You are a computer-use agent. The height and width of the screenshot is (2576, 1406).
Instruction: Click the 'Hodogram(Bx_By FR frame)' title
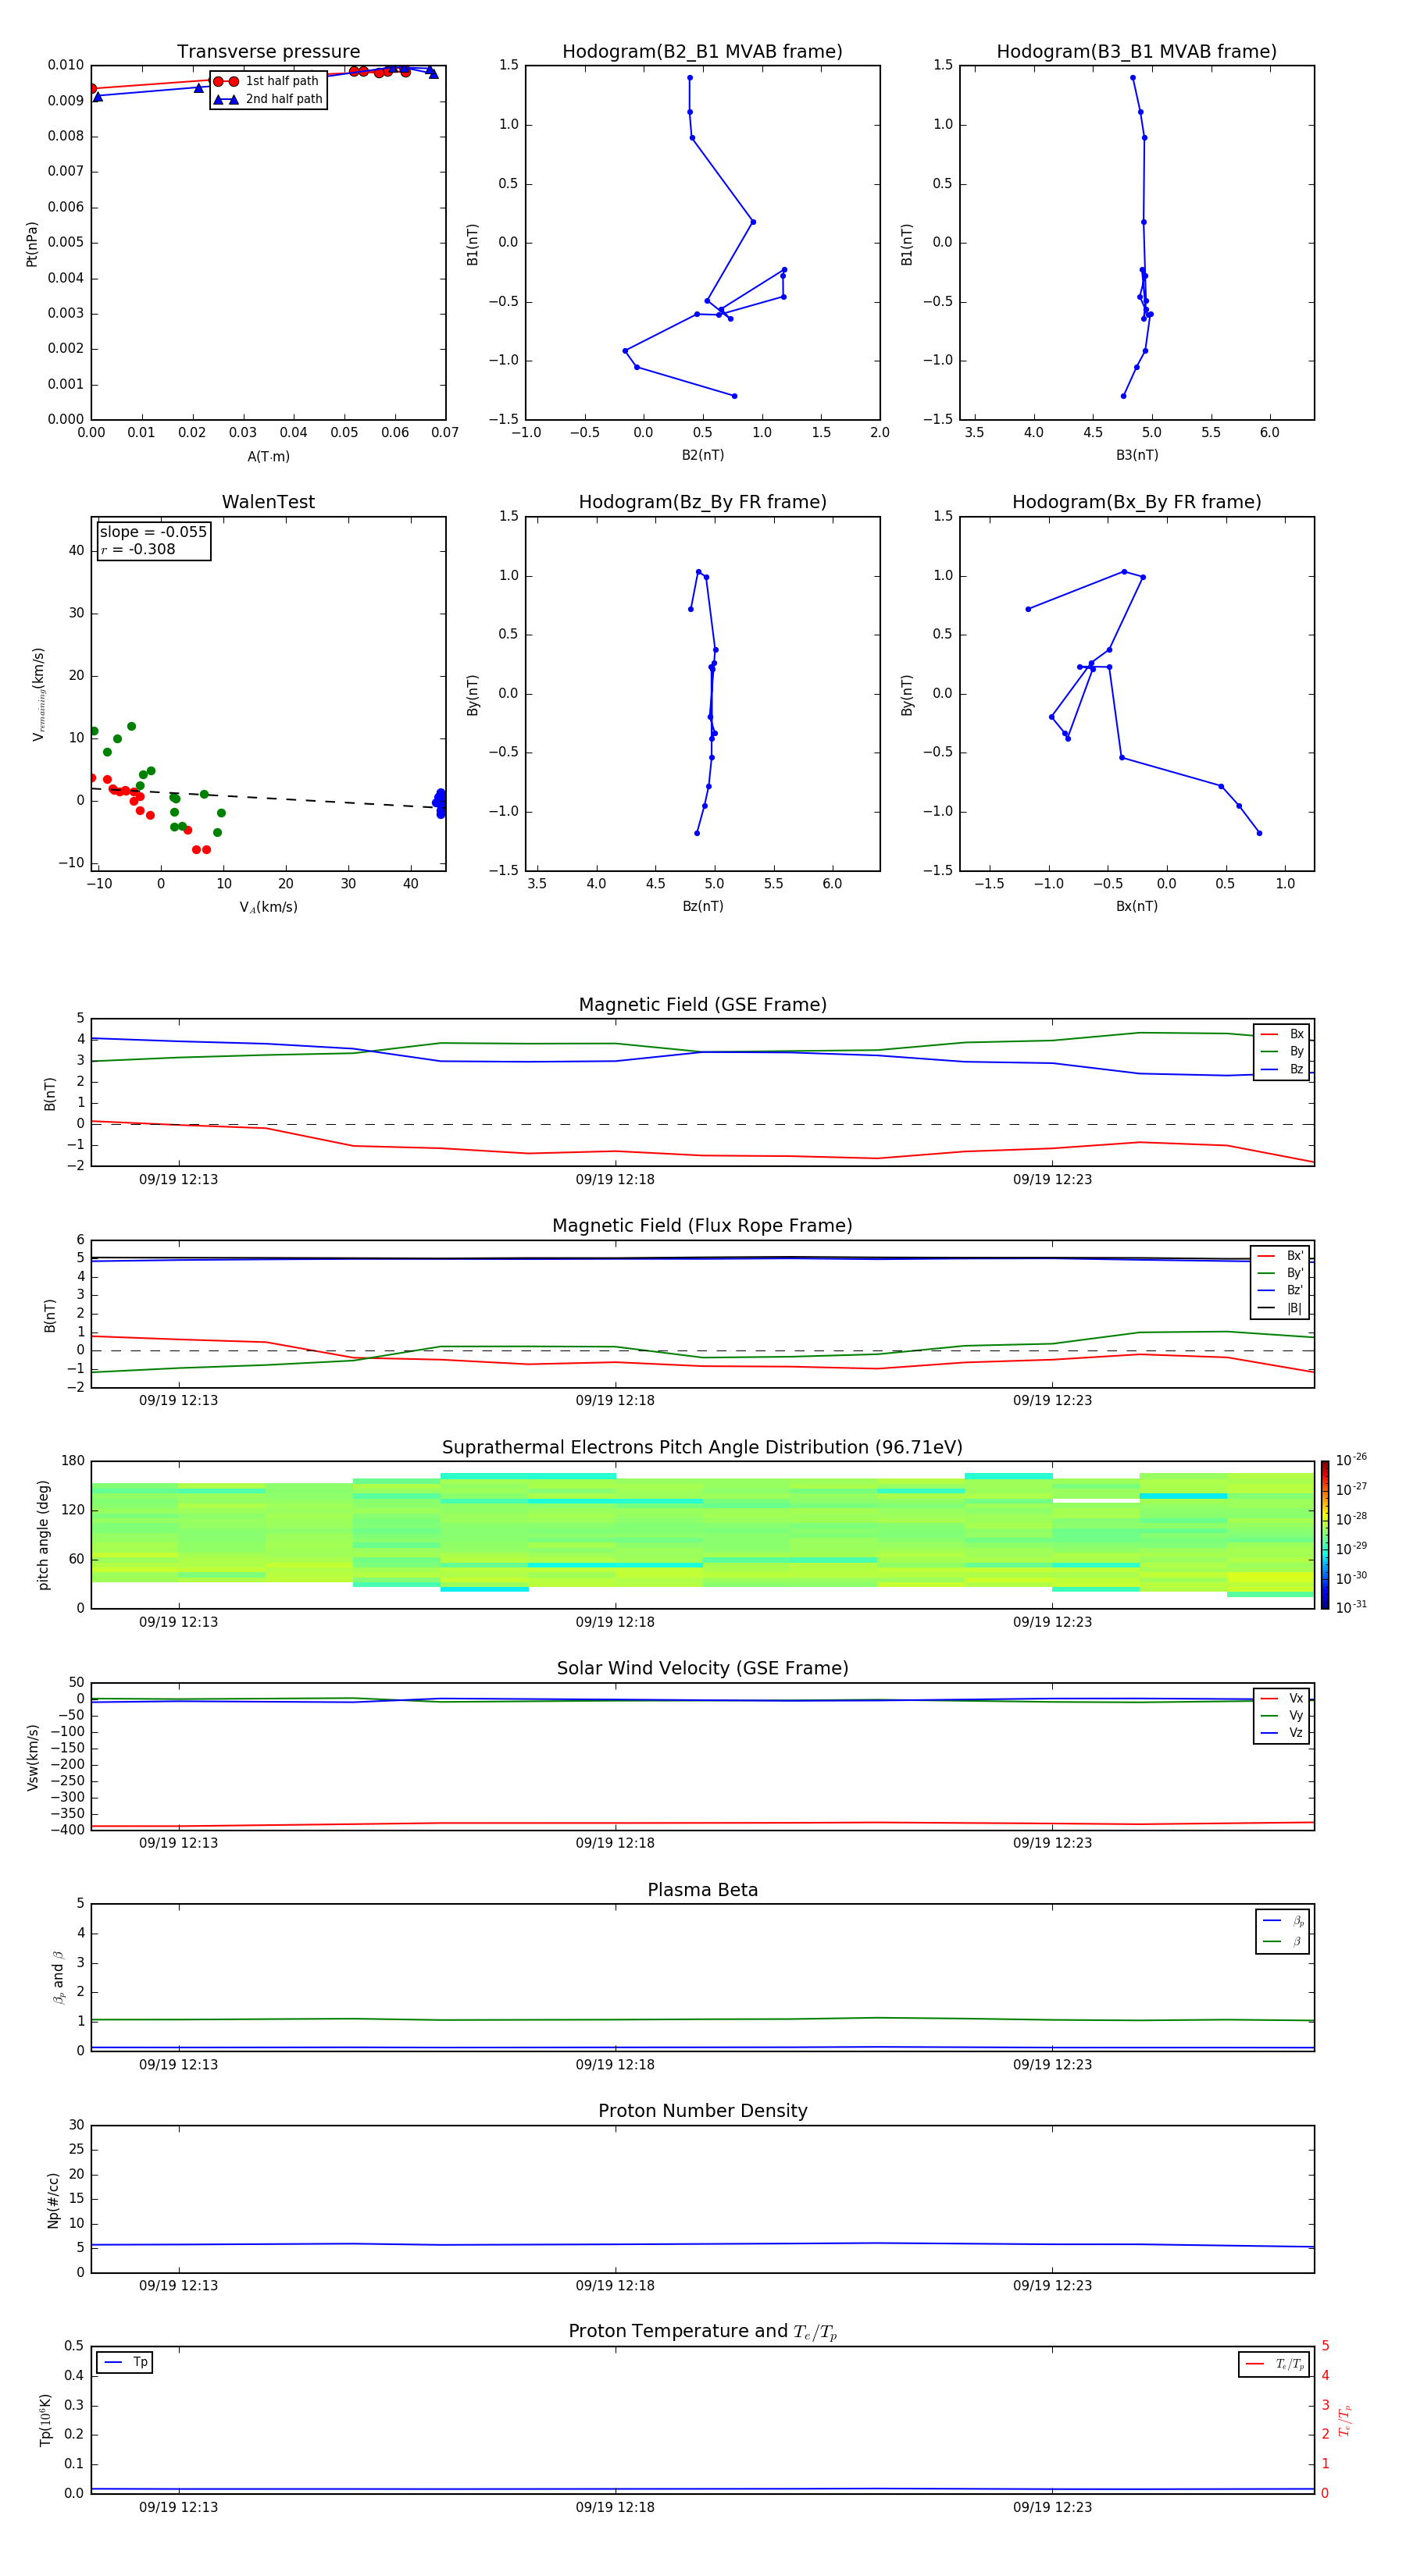click(1137, 502)
